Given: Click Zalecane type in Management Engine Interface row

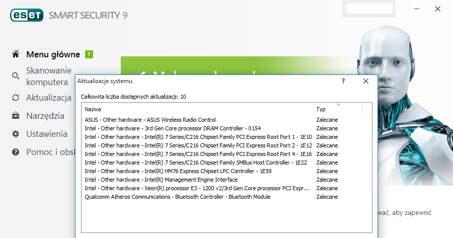Looking at the screenshot, I should (x=327, y=180).
